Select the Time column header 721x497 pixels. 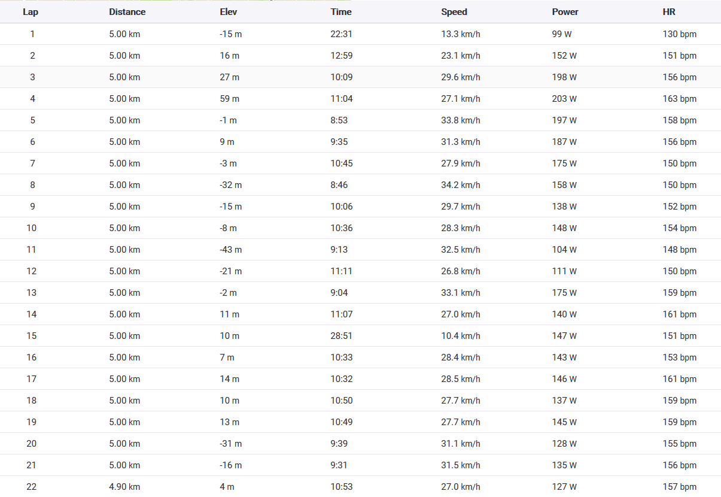point(341,12)
